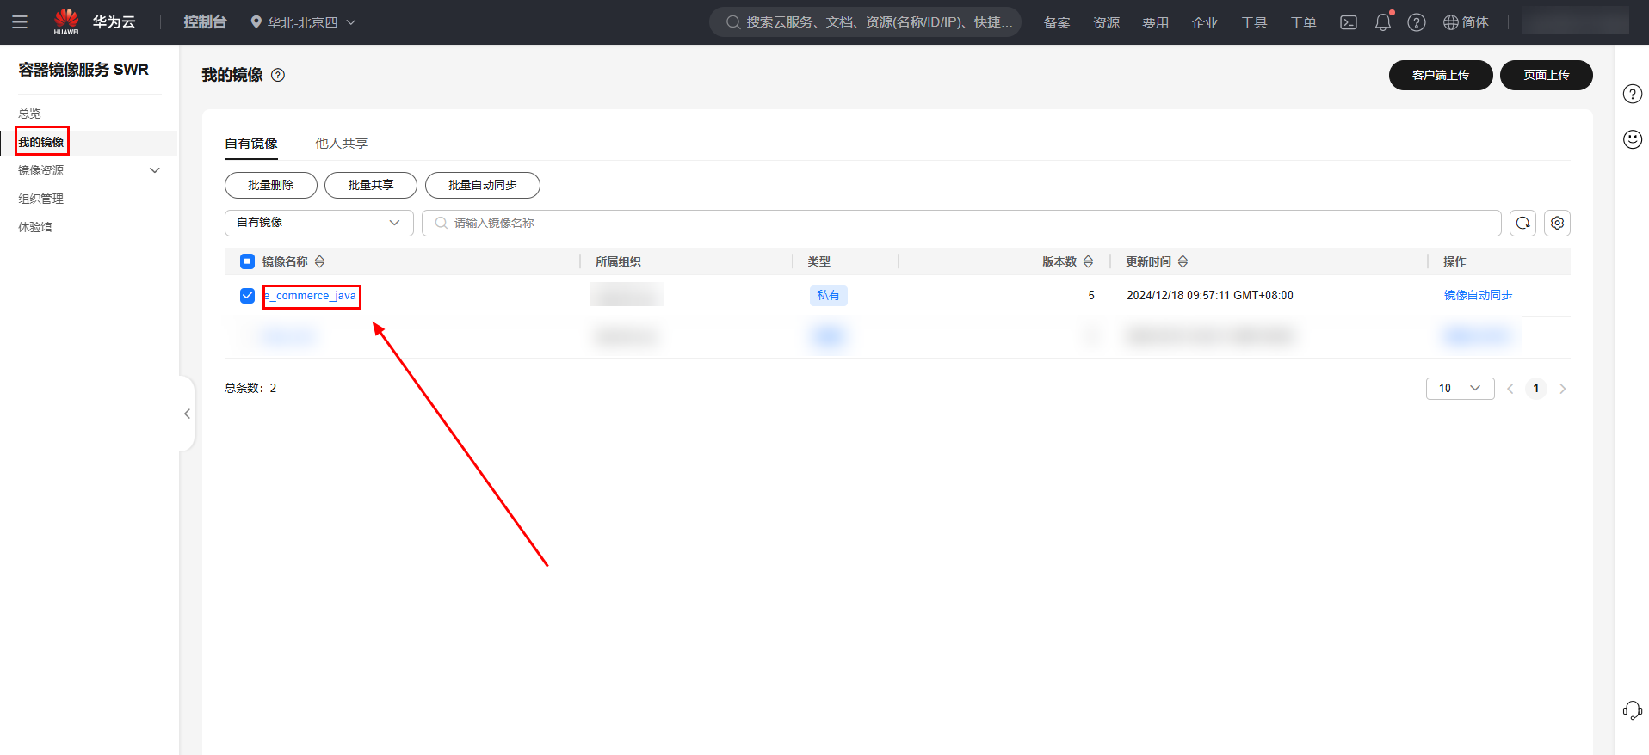Sort by 镜像名称 column
1649x755 pixels.
coord(319,261)
